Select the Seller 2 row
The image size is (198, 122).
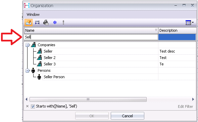100,58
